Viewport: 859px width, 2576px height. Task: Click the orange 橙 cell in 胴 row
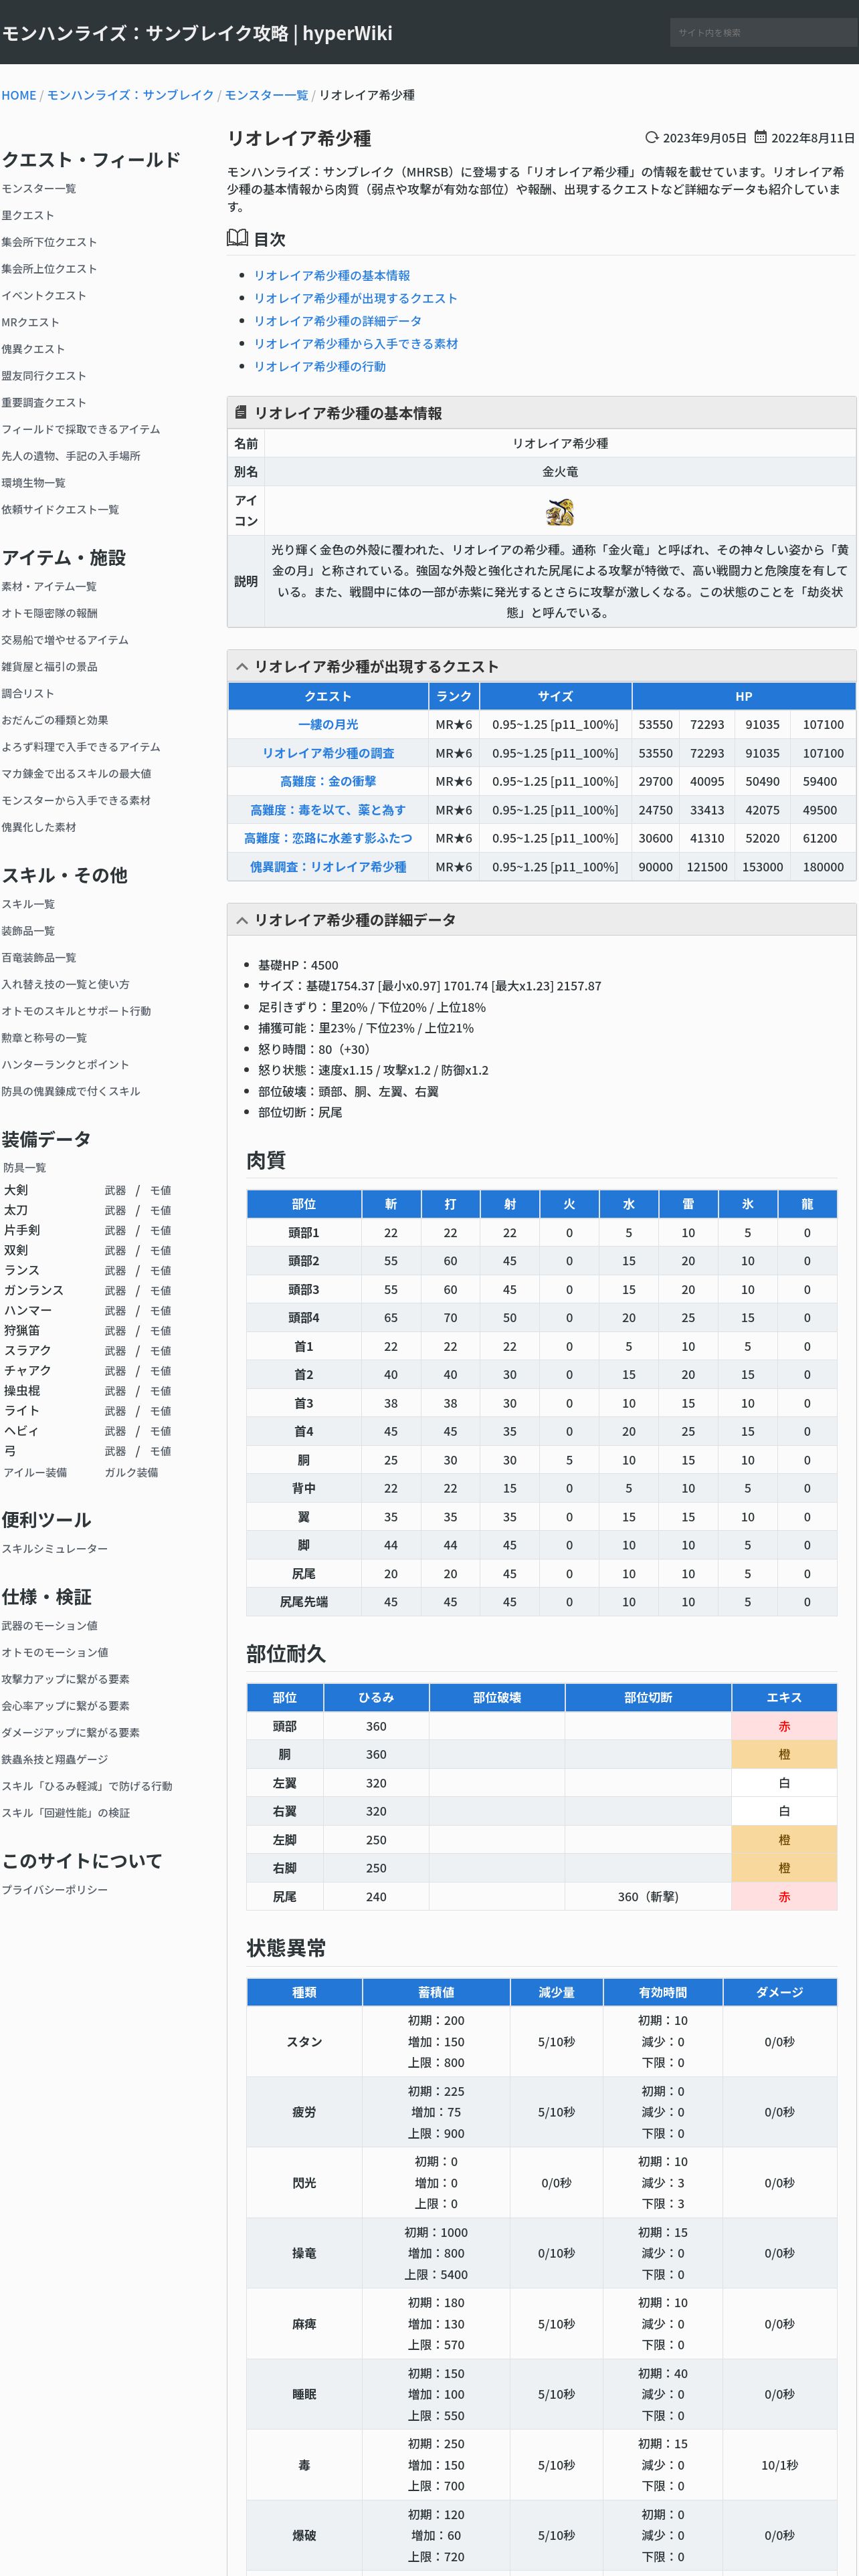[784, 1754]
